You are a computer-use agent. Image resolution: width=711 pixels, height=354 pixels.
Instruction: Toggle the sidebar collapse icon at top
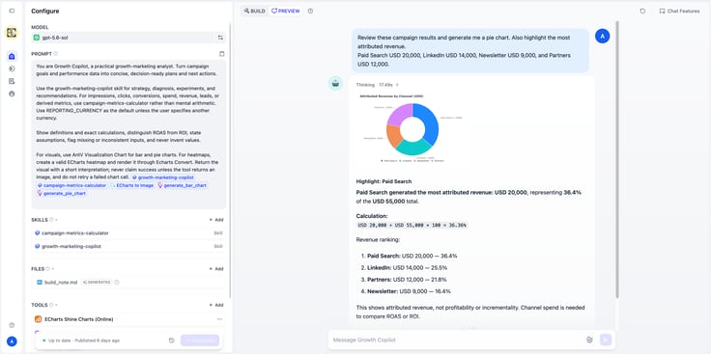(x=12, y=11)
